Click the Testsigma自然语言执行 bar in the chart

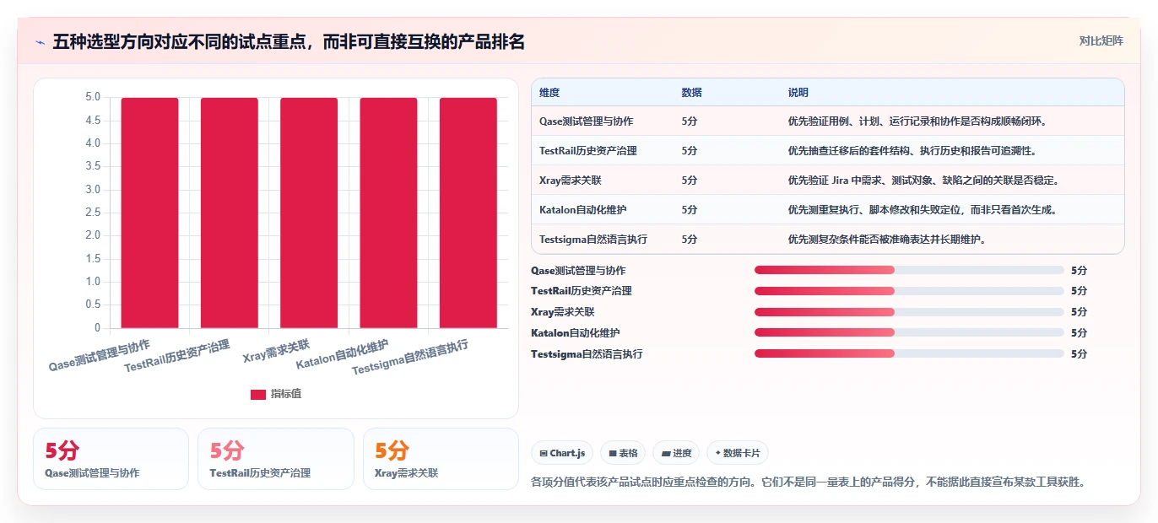[x=468, y=213]
